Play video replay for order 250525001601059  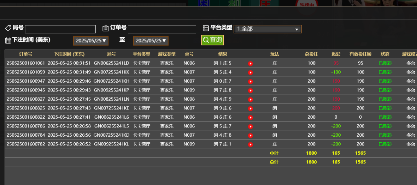[250, 72]
